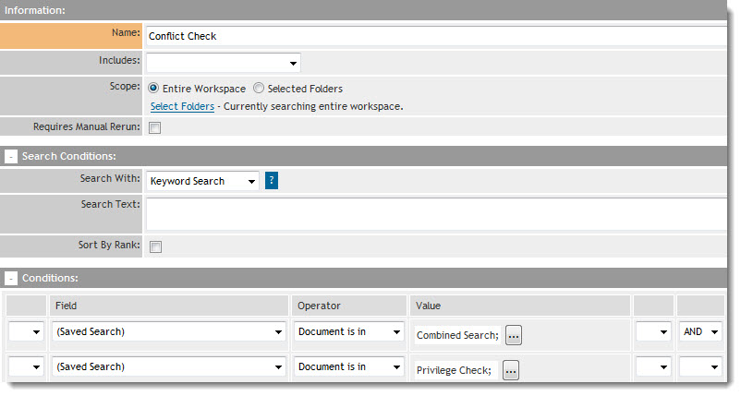The image size is (741, 396).
Task: Collapse the Conditions section
Action: coord(11,278)
